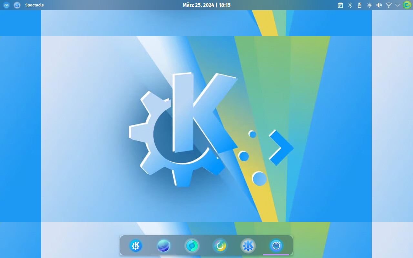Launch the globe web browser dock icon
Viewport: 413px width, 258px height.
[x=164, y=246]
